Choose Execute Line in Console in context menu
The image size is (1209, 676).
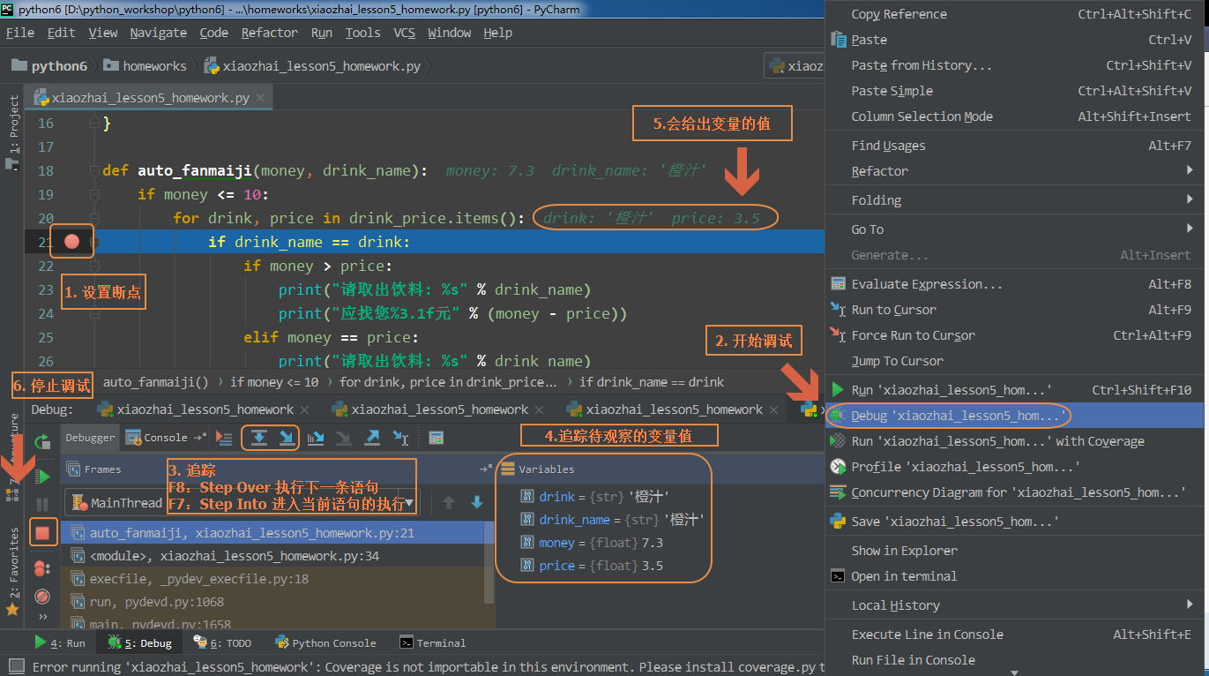tap(1014, 635)
